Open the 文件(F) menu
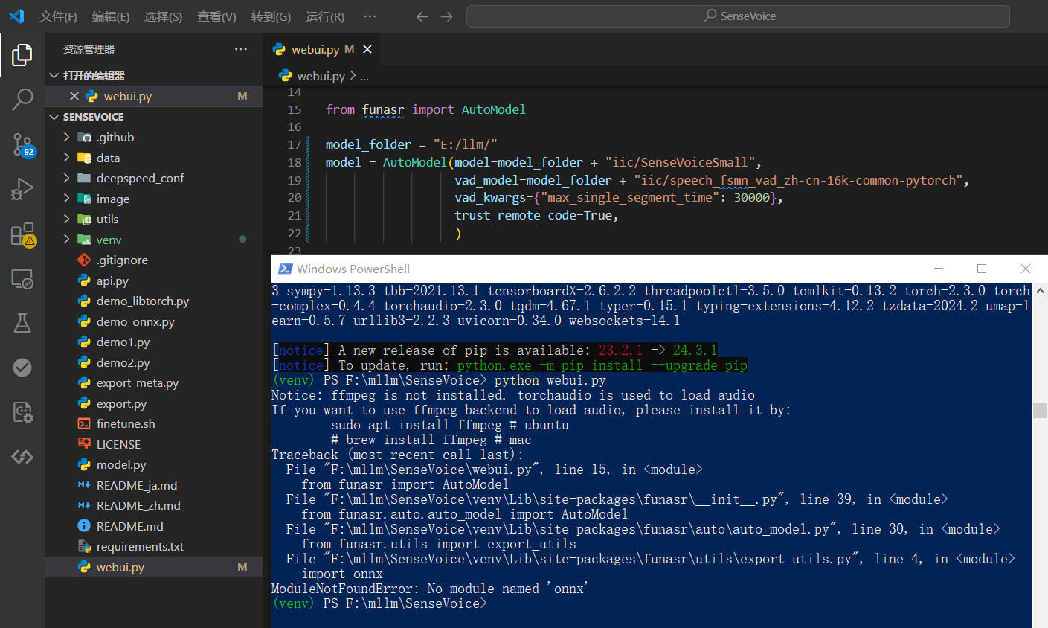Screen dimensions: 1048x628 [58, 16]
